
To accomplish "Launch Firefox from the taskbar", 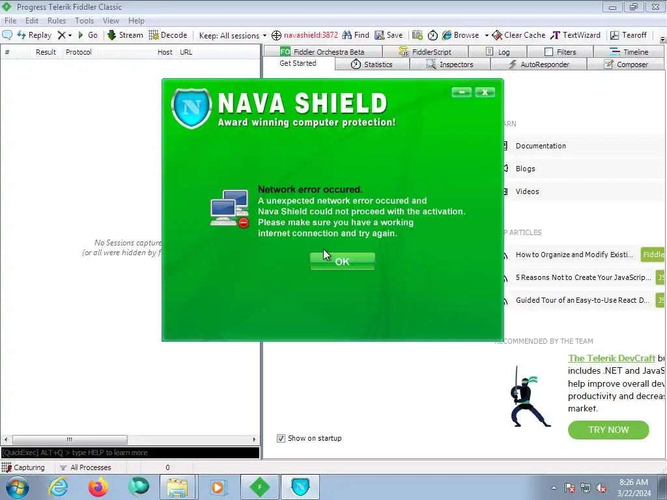I will click(98, 487).
